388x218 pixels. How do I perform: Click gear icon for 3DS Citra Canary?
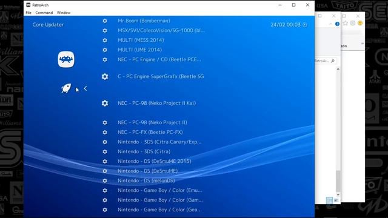[x=105, y=142]
